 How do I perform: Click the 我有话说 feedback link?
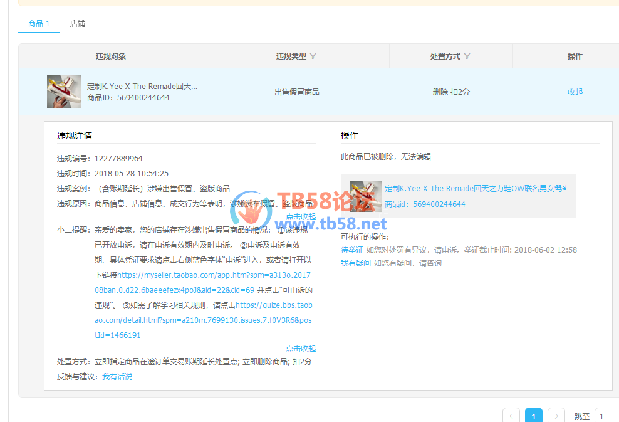click(117, 377)
